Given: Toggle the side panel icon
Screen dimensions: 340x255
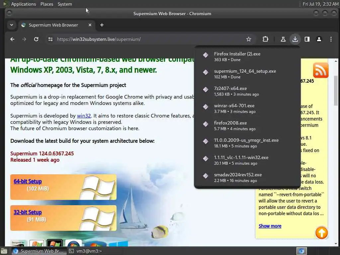Looking at the screenshot, I should click(307, 39).
